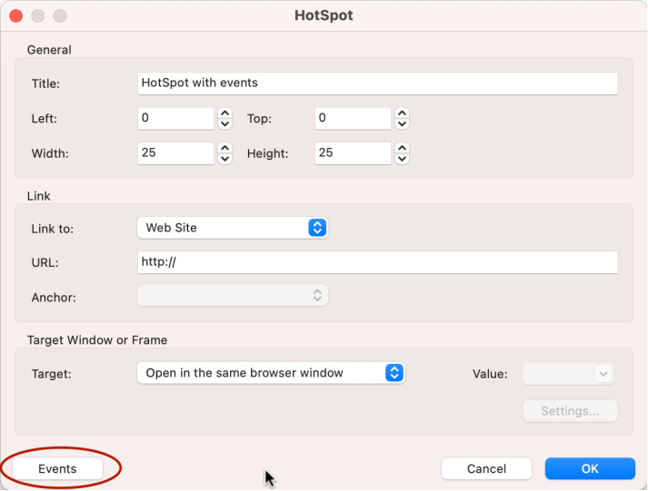The height and width of the screenshot is (491, 648).
Task: Cancel the HotSpot dialog
Action: (x=486, y=468)
